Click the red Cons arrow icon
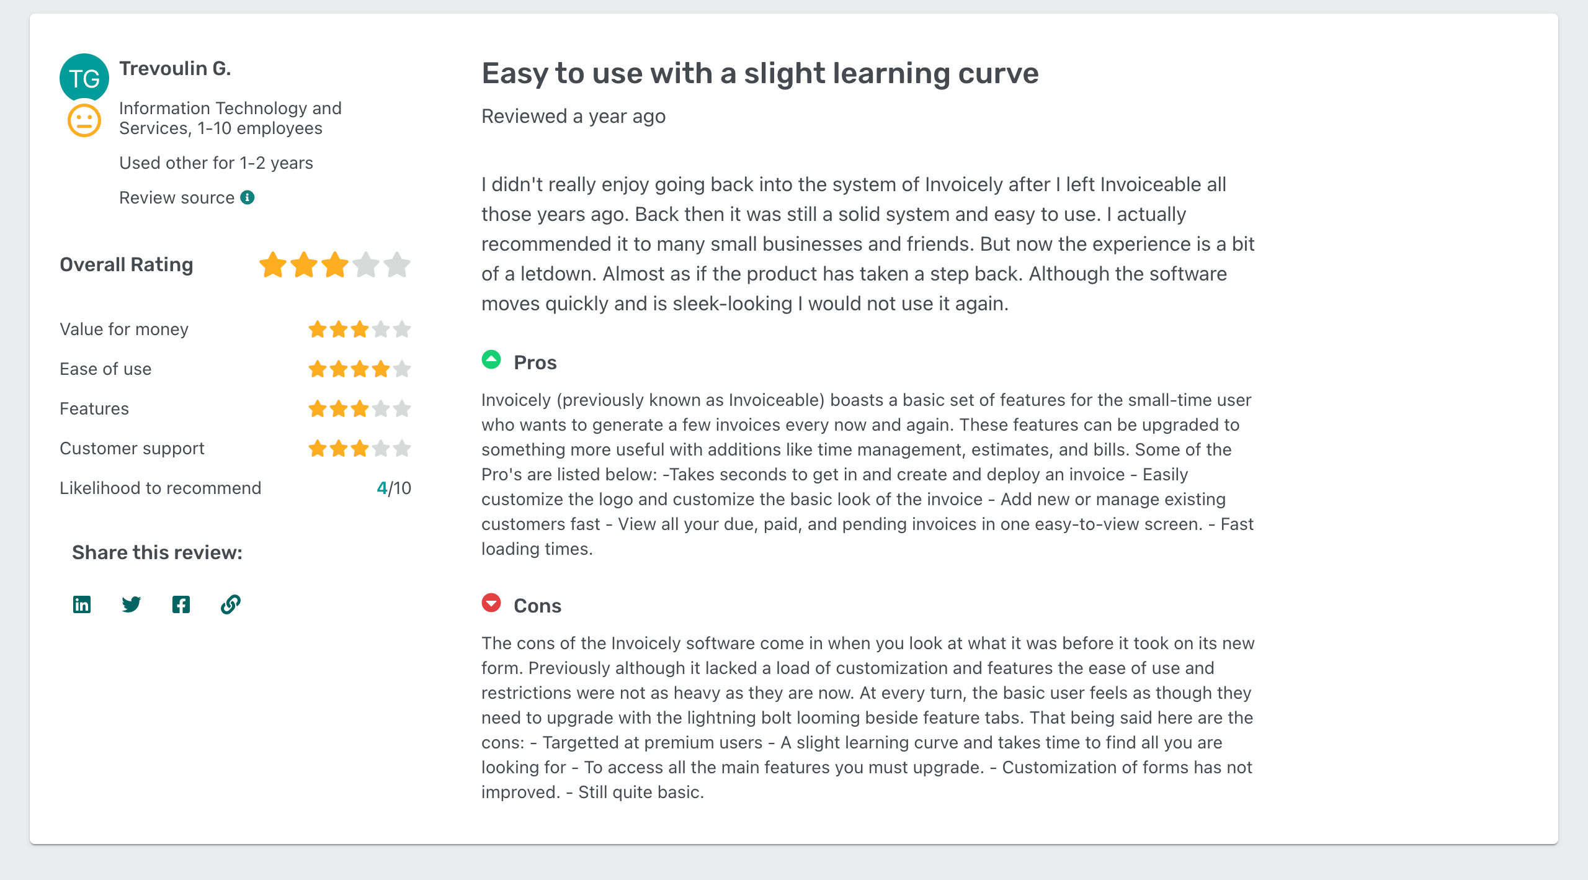Image resolution: width=1588 pixels, height=880 pixels. pyautogui.click(x=491, y=603)
